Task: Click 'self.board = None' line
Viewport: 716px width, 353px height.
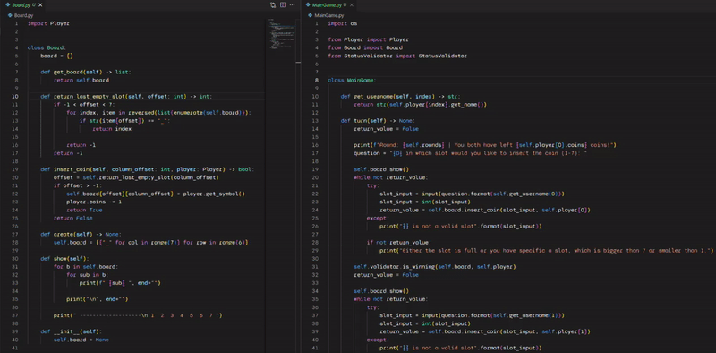Action: pos(81,340)
